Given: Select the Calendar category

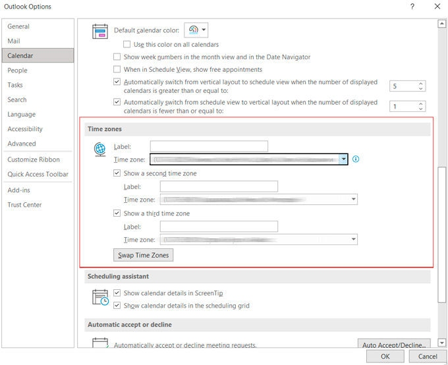Looking at the screenshot, I should tap(38, 55).
